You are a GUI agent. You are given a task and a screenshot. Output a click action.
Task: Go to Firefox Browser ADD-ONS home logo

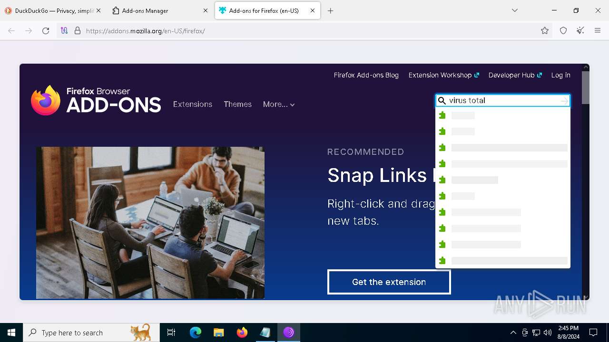[x=96, y=100]
